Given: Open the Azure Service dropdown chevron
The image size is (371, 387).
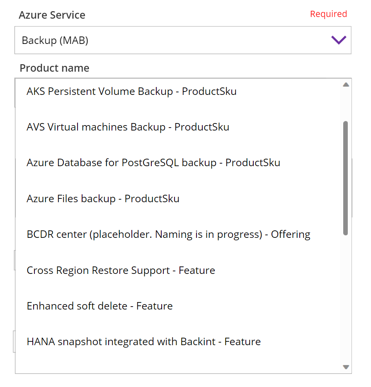Looking at the screenshot, I should [339, 40].
